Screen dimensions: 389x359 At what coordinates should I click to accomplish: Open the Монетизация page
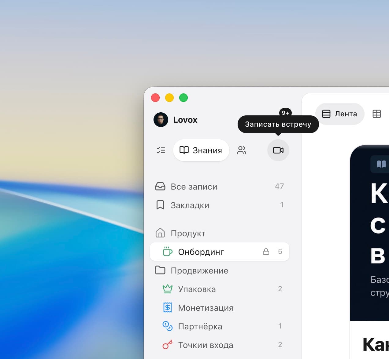pos(220,308)
